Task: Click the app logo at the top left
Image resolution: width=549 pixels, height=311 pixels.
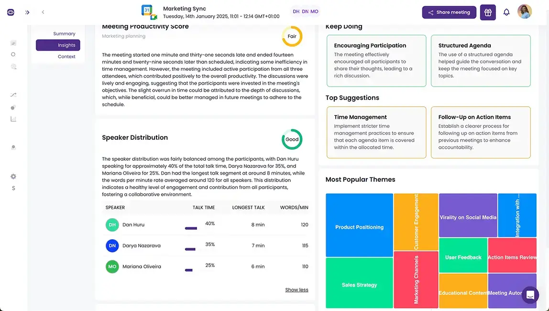Action: [x=10, y=12]
